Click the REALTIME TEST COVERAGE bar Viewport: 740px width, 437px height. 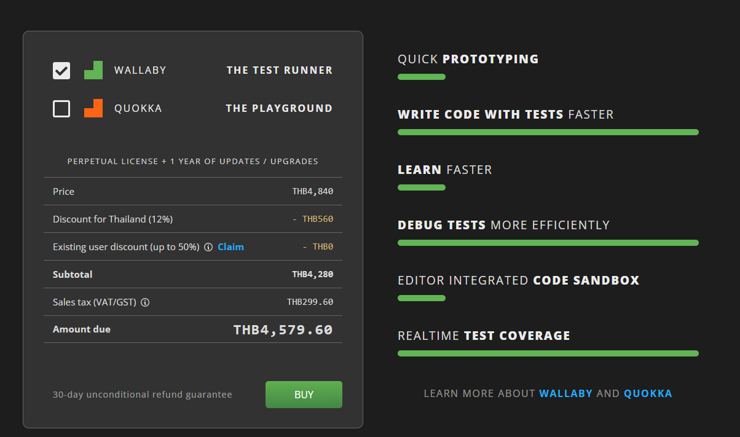click(x=548, y=353)
